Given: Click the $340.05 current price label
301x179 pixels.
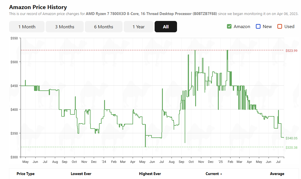Looking at the screenshot, I should pos(291,138).
